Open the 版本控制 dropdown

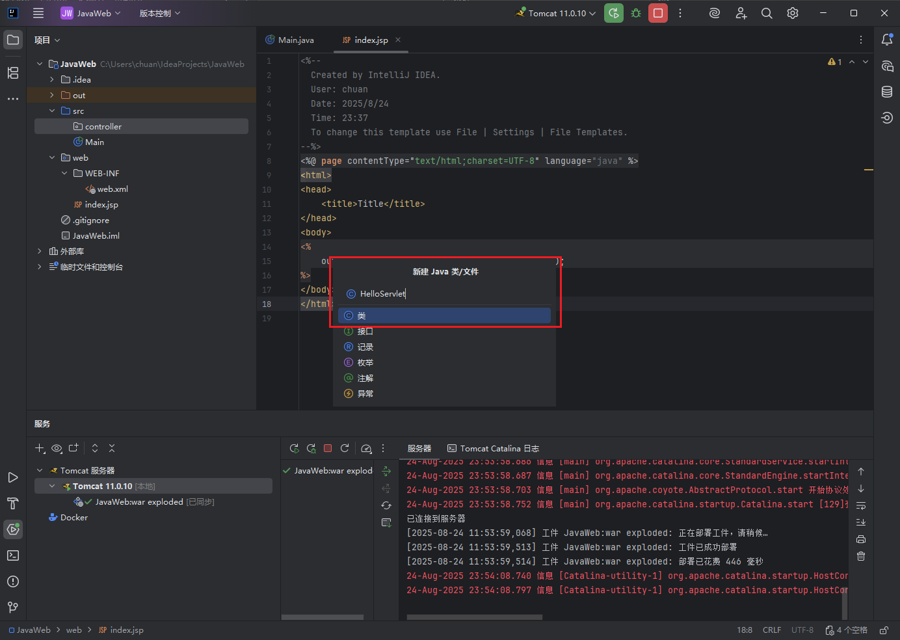click(x=160, y=13)
